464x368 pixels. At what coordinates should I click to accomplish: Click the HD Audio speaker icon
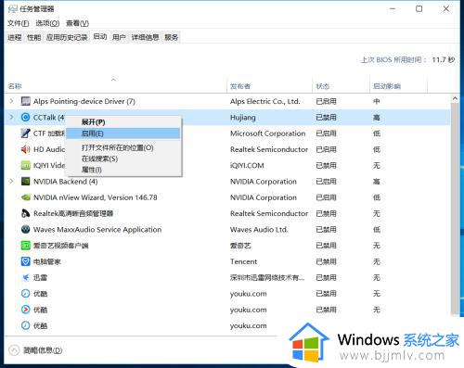[x=25, y=149]
